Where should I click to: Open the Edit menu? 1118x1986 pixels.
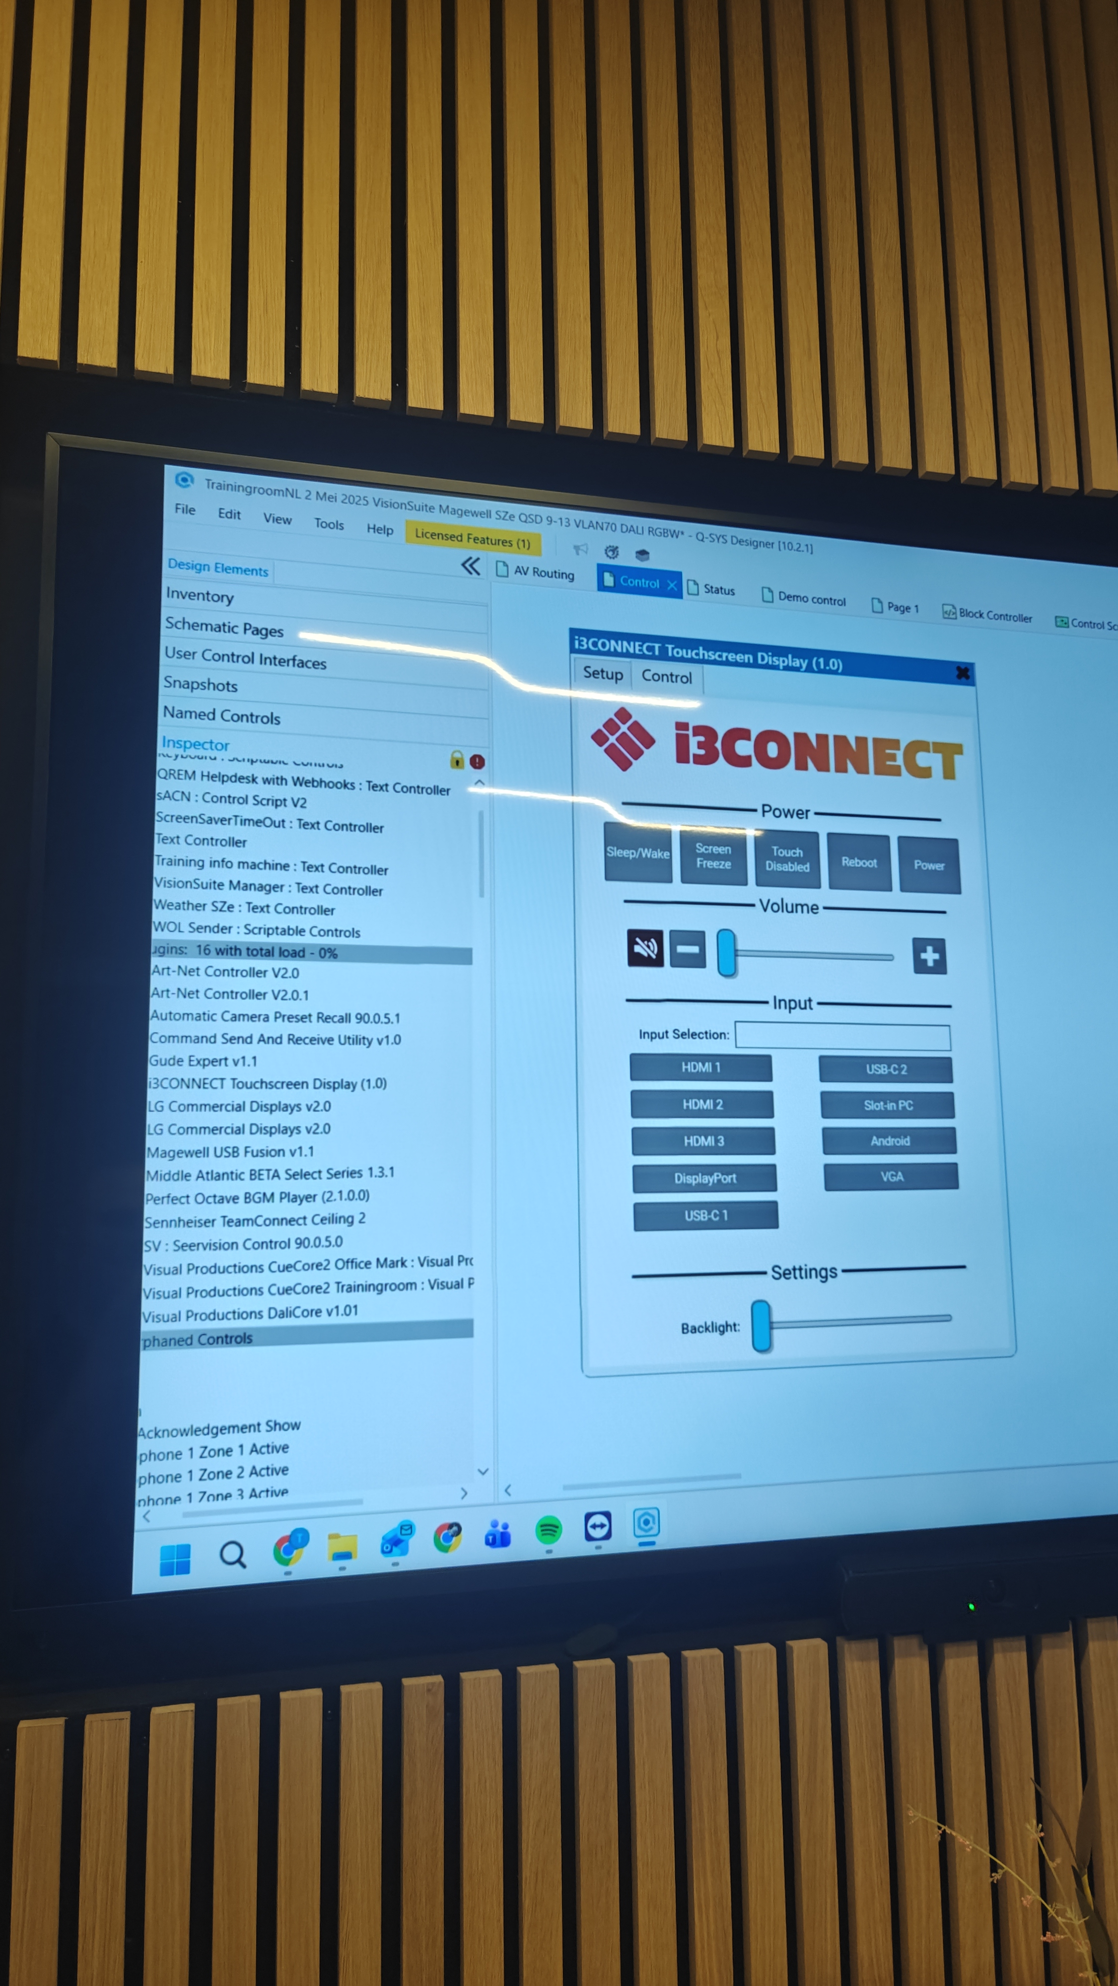pos(229,514)
